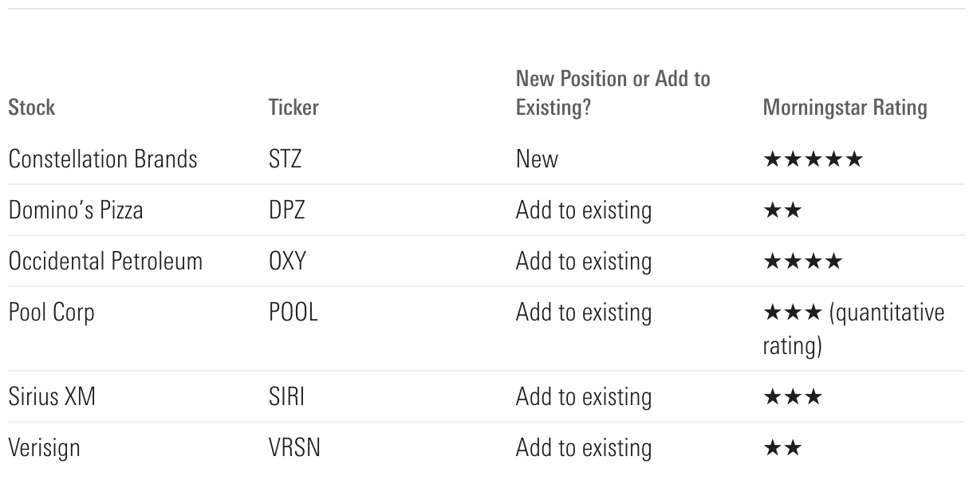Viewport: 973px width, 480px height.
Task: Click the two-star rating in Domino's Pizza row
Action: click(782, 210)
